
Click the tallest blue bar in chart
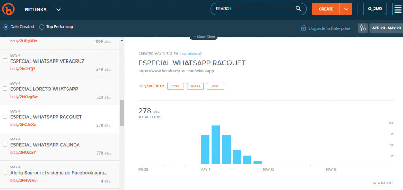(216, 144)
